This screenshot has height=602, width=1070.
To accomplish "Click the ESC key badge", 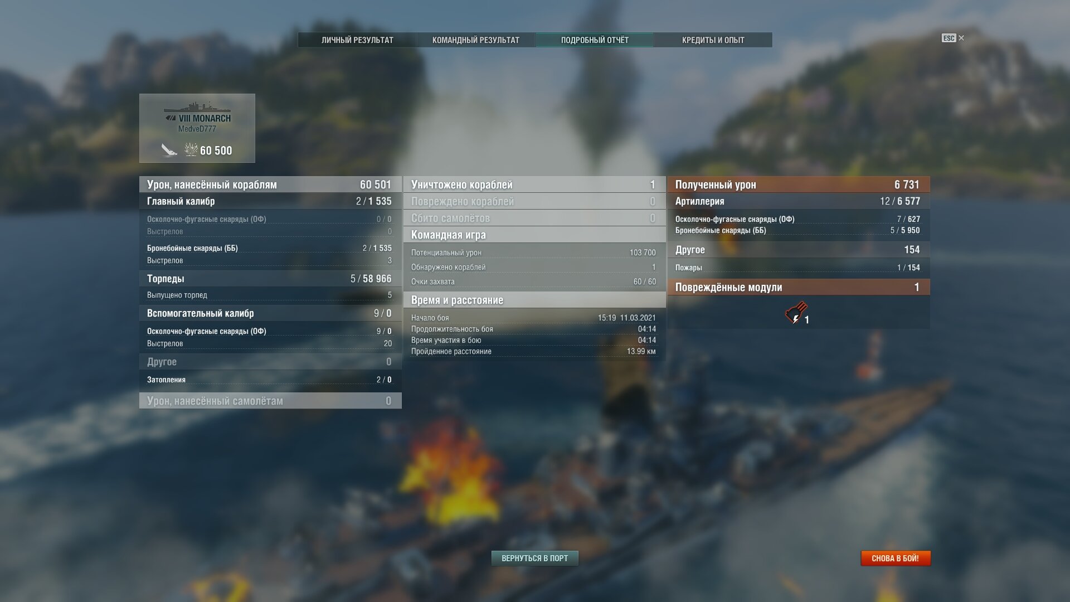I will tap(949, 38).
